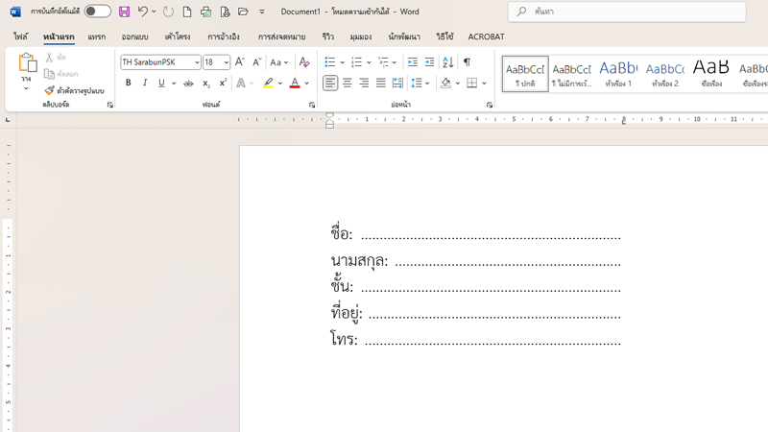This screenshot has height=432, width=768.
Task: Apply strikethrough to text
Action: tap(188, 84)
